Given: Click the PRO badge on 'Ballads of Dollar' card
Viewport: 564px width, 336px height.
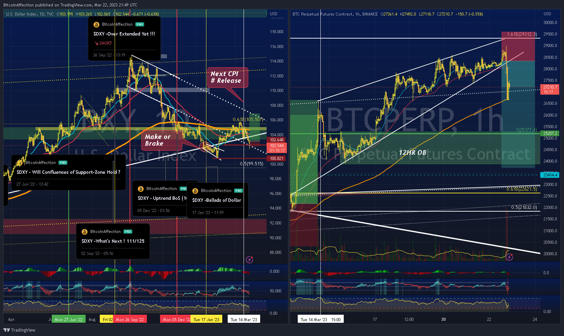Looking at the screenshot, I should click(239, 191).
